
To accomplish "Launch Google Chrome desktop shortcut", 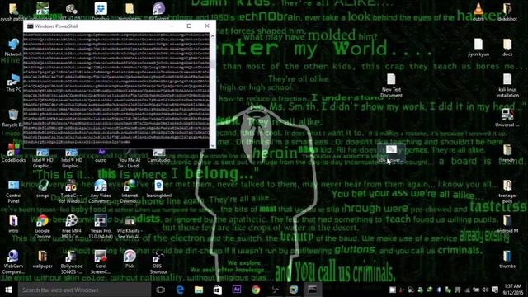I will click(x=42, y=227).
